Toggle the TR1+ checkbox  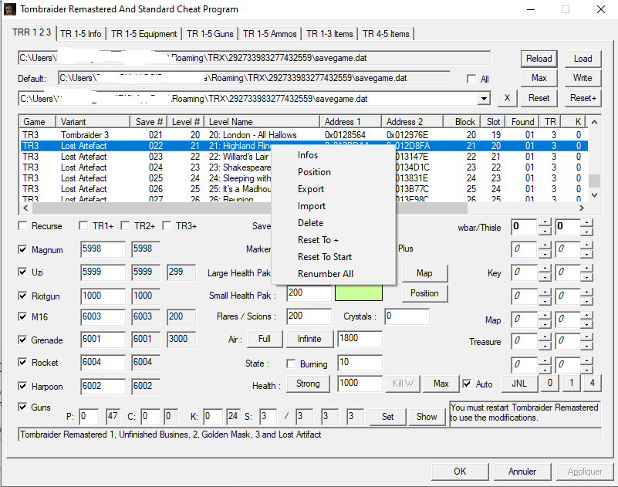click(83, 225)
